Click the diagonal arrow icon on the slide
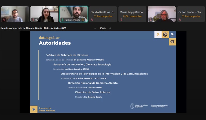Image resolution: width=206 pixels, height=120 pixels. click(x=158, y=35)
